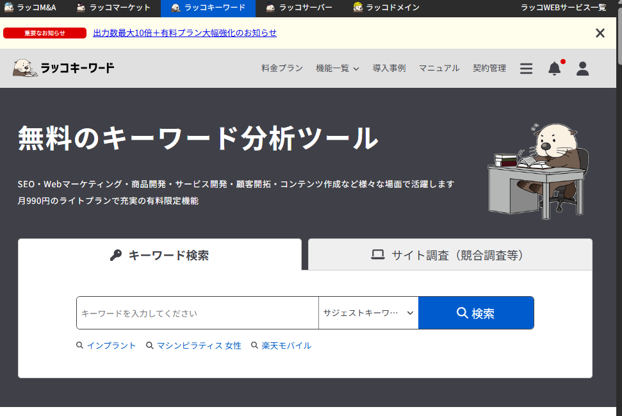Click the red 重要なお知らせ badge

point(45,33)
